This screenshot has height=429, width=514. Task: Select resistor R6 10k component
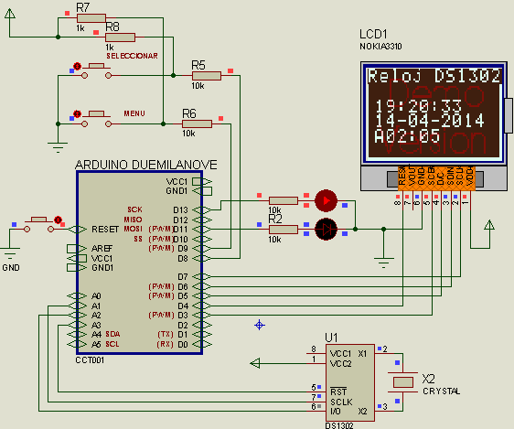click(197, 123)
